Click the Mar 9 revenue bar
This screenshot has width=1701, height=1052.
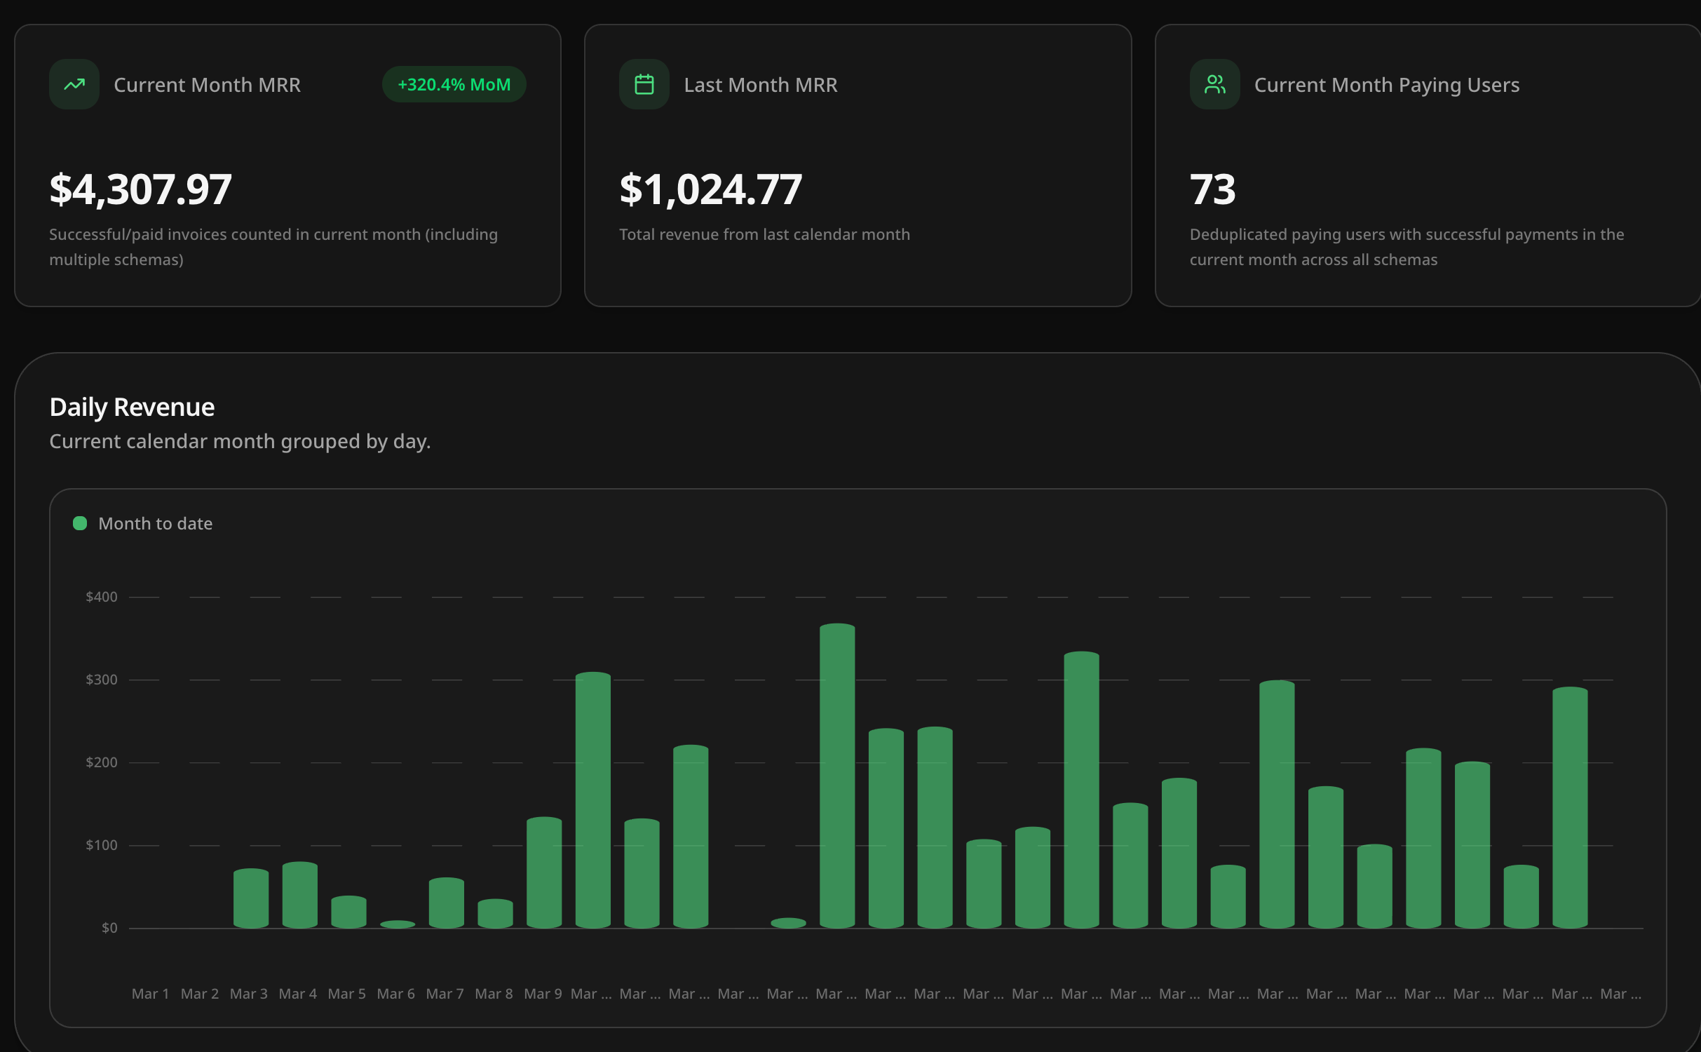click(x=543, y=872)
